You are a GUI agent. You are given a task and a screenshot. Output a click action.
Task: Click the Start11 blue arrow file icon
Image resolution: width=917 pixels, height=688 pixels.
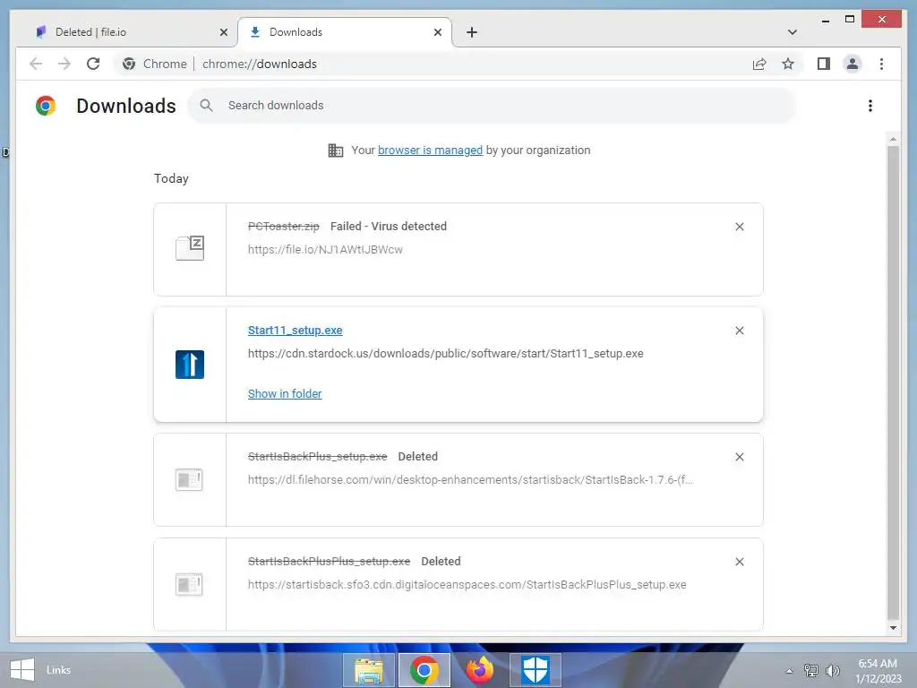click(x=190, y=365)
